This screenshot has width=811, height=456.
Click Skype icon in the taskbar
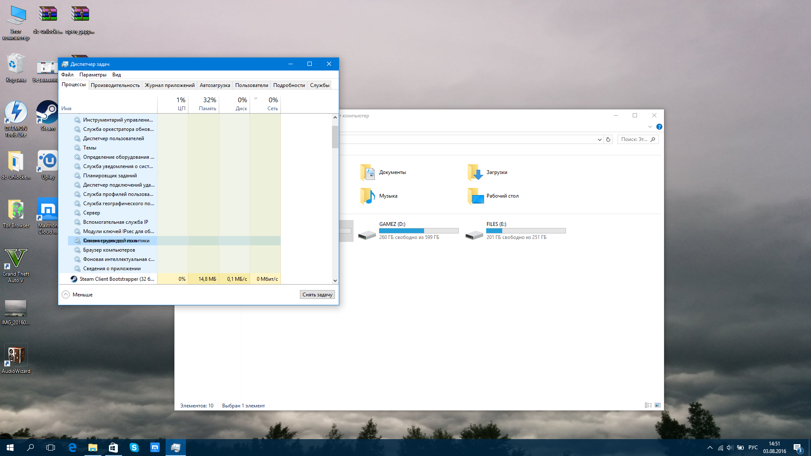pyautogui.click(x=134, y=448)
